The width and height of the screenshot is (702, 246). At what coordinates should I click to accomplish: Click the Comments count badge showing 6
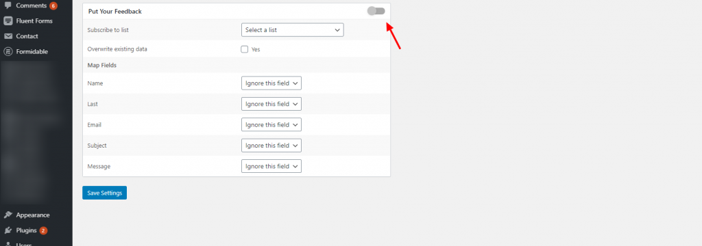pyautogui.click(x=53, y=5)
